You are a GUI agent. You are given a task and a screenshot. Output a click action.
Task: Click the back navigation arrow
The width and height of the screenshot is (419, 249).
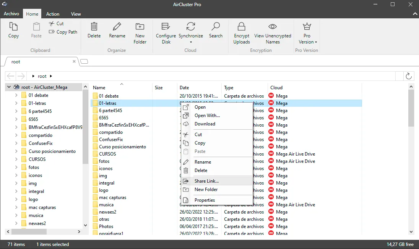(x=11, y=76)
